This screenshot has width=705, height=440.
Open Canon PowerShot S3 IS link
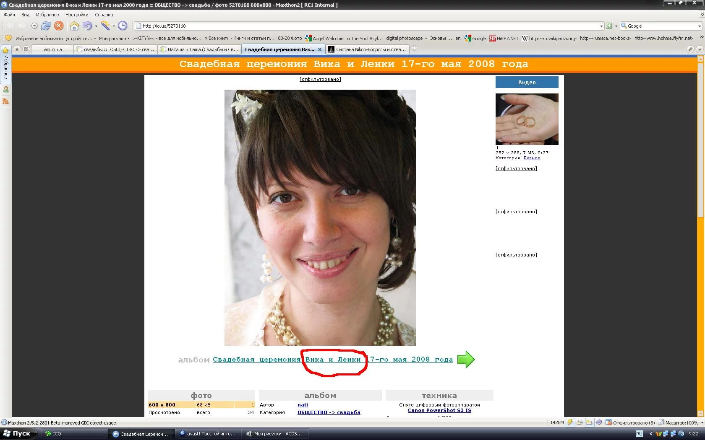[439, 410]
